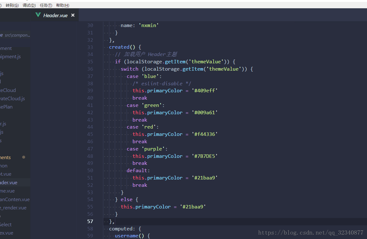Click the break statement on line 40
This screenshot has height=239, width=367.
[140, 98]
